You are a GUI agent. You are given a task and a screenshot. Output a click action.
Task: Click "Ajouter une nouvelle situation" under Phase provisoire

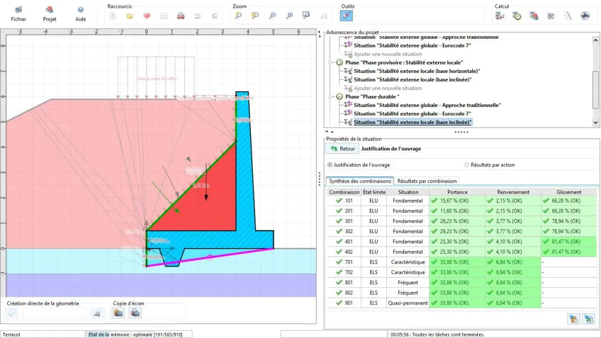[387, 88]
